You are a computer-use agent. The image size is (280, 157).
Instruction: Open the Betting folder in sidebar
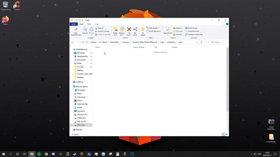click(80, 71)
